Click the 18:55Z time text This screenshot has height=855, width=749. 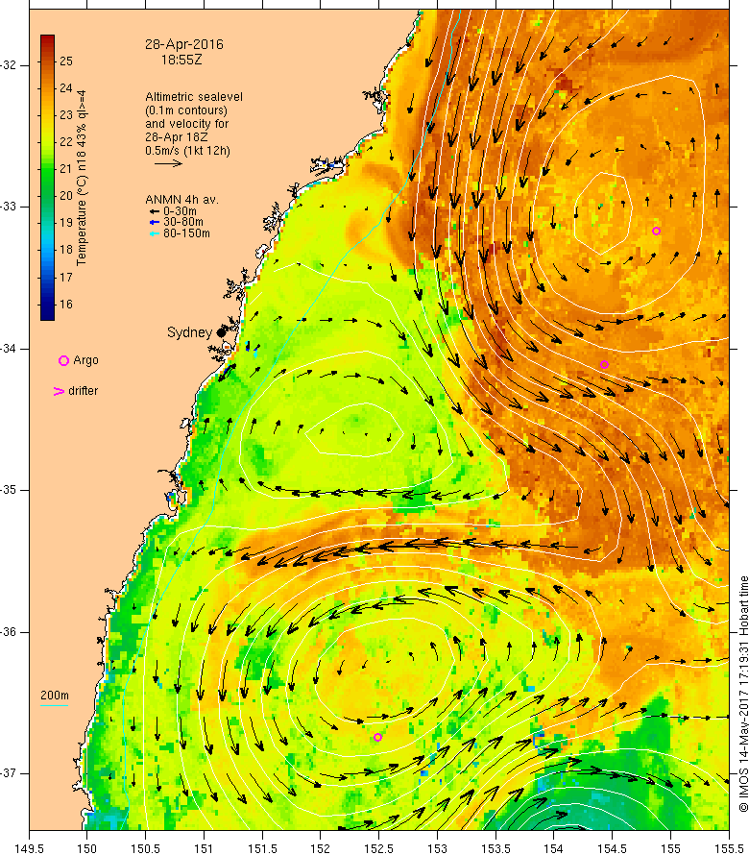[181, 60]
